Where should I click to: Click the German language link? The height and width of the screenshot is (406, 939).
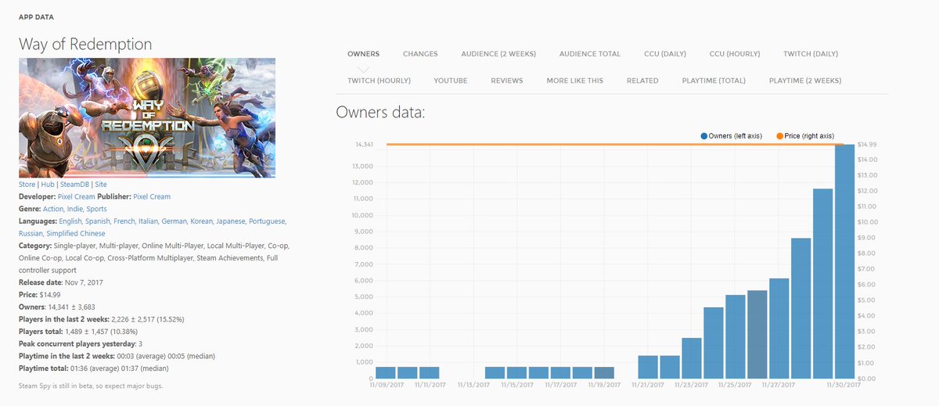click(175, 221)
